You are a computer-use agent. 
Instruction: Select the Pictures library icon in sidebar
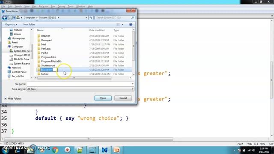[11, 30]
